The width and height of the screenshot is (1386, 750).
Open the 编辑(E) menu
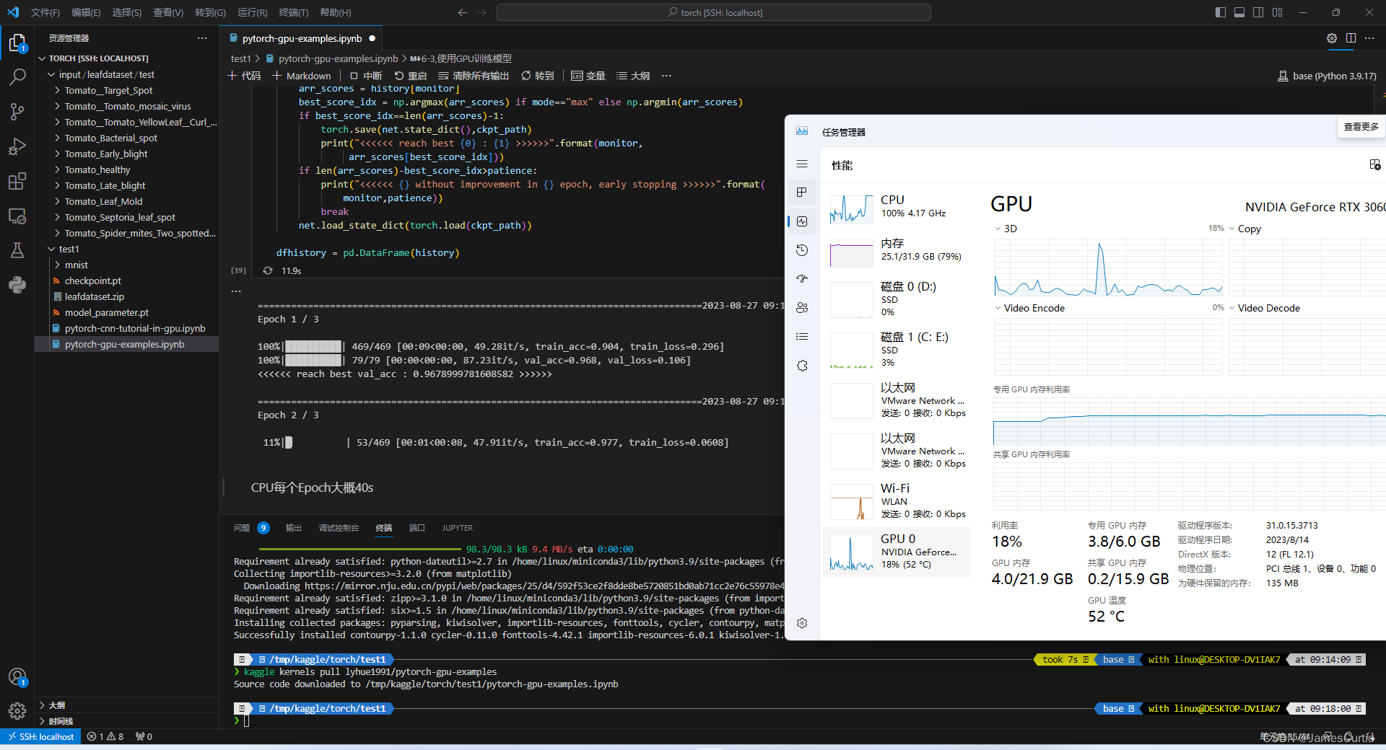coord(86,12)
